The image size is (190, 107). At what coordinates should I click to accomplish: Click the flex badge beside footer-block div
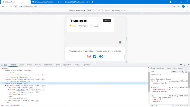tap(31, 88)
